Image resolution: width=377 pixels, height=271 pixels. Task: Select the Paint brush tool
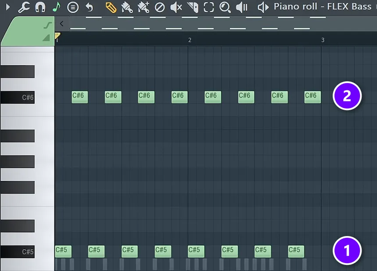point(127,7)
